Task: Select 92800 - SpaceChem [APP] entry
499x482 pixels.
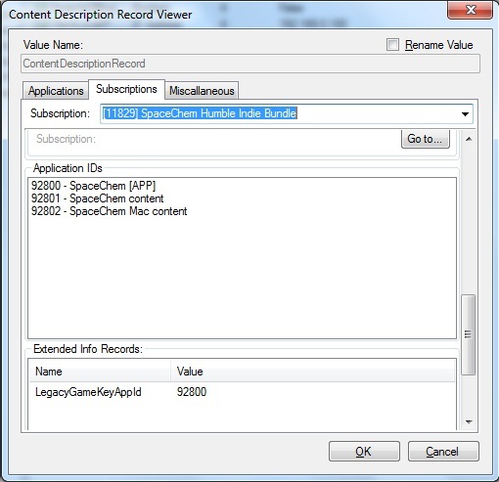Action: 93,186
